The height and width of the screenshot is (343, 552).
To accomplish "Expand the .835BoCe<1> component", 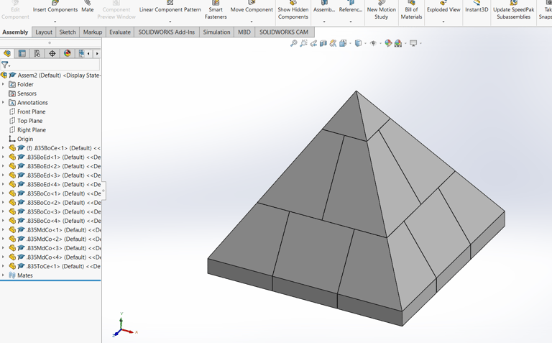I will pos(3,148).
